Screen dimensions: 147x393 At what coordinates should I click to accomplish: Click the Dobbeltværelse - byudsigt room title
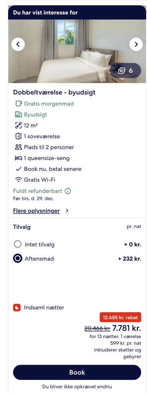coord(55,92)
